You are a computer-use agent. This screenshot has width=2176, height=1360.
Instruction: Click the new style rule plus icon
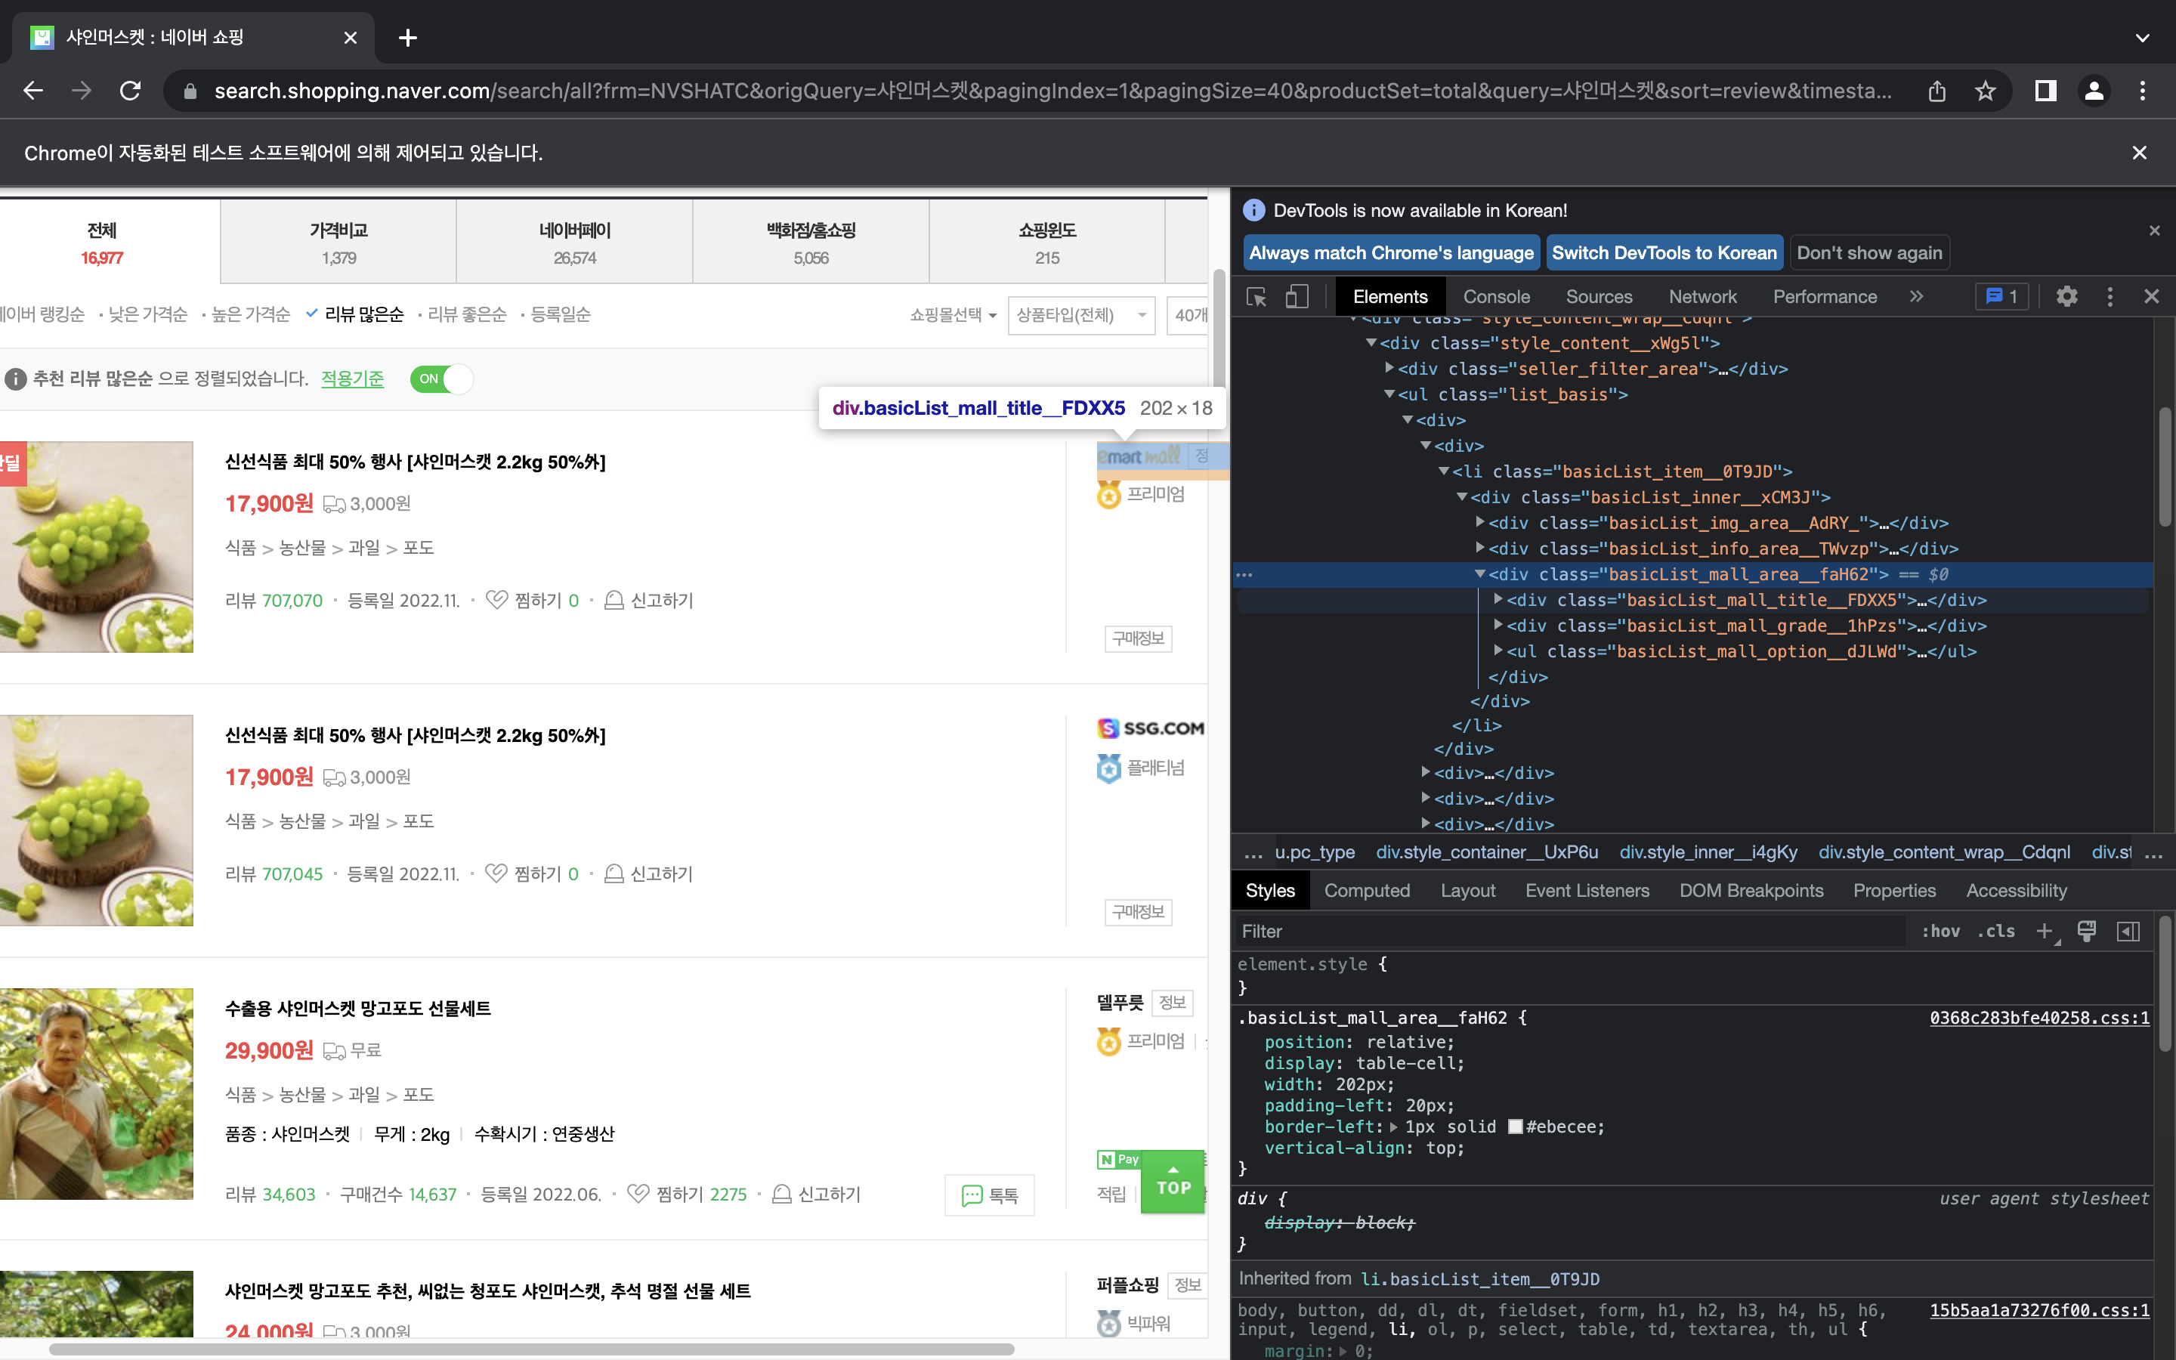click(2045, 931)
